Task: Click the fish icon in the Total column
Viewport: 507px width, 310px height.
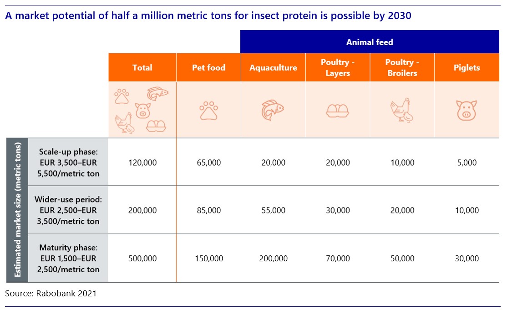Action: pyautogui.click(x=157, y=94)
